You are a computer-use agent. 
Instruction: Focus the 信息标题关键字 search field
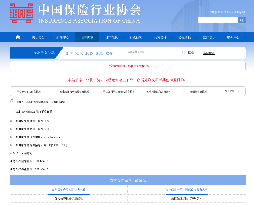click(x=154, y=52)
